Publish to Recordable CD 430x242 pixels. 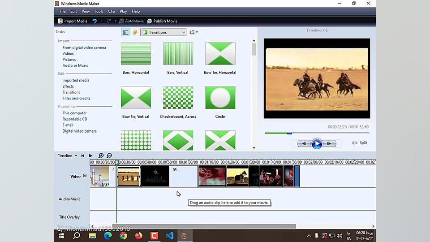click(75, 119)
